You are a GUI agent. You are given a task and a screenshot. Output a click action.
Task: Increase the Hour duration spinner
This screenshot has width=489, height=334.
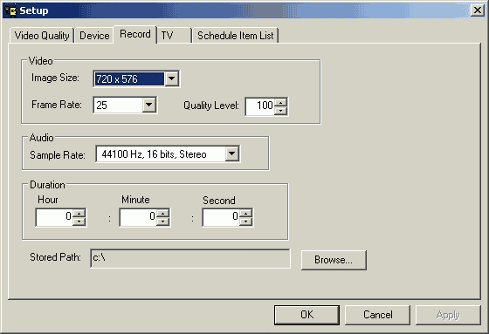[x=79, y=214]
